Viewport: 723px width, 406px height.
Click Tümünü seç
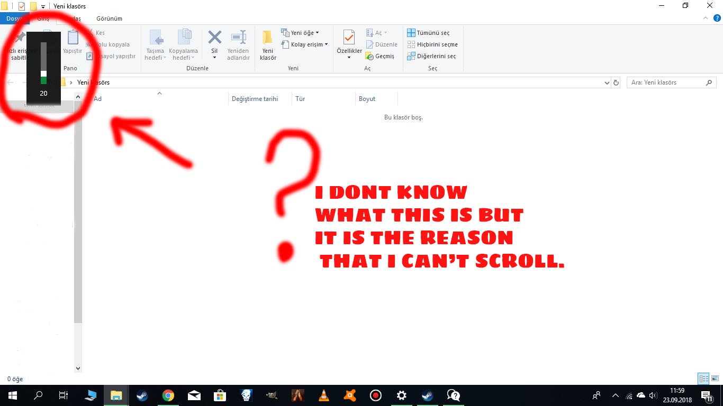pos(428,33)
